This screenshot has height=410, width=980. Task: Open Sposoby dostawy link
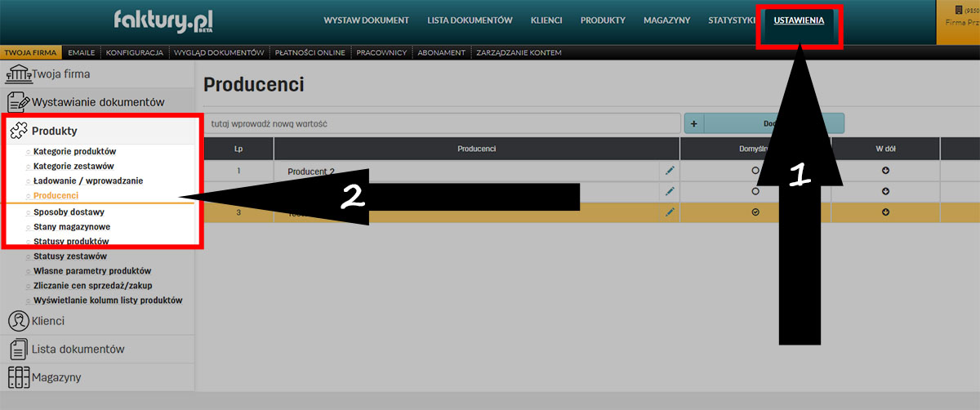pos(69,212)
